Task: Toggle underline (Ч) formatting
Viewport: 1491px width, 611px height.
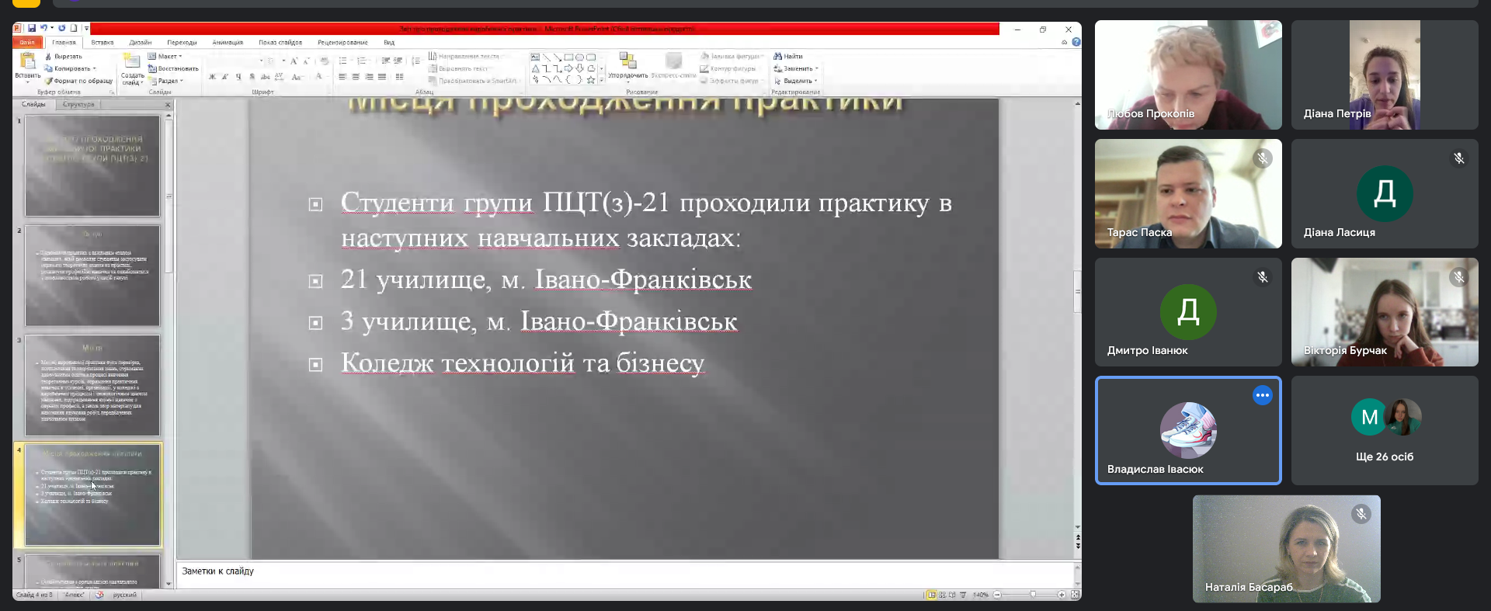Action: click(238, 77)
